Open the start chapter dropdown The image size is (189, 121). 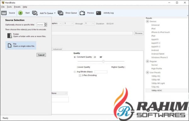click(x=68, y=24)
